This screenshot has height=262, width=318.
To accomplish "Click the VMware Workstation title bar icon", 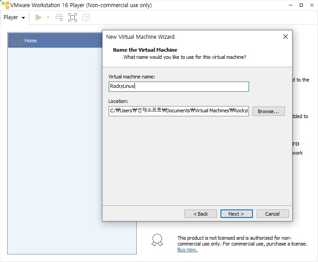I will (x=5, y=5).
